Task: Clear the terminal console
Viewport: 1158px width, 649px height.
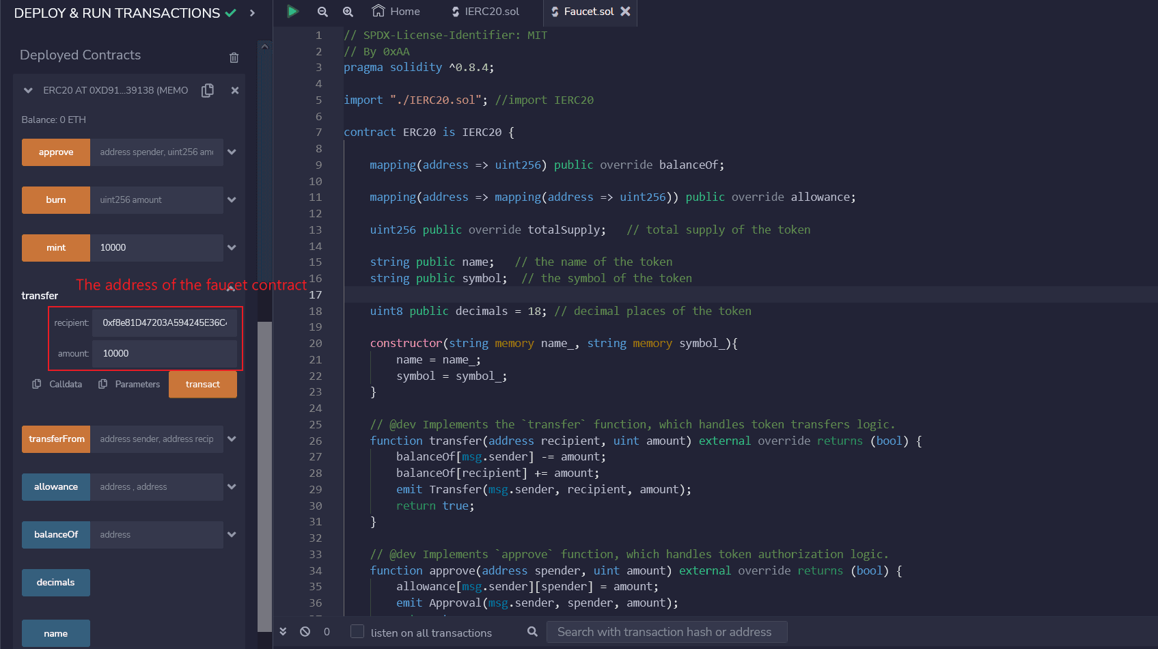Action: (305, 632)
